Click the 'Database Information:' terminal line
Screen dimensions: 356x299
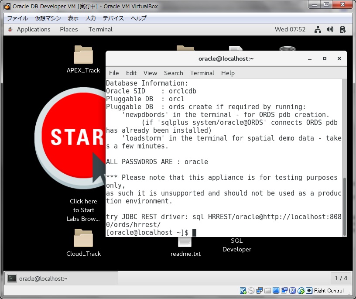click(x=147, y=83)
